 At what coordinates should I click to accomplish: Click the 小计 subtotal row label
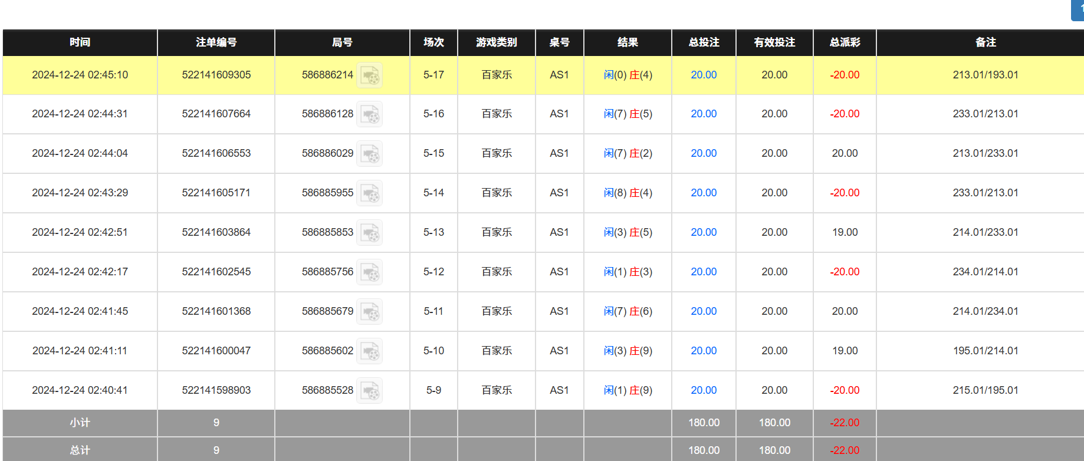point(80,423)
